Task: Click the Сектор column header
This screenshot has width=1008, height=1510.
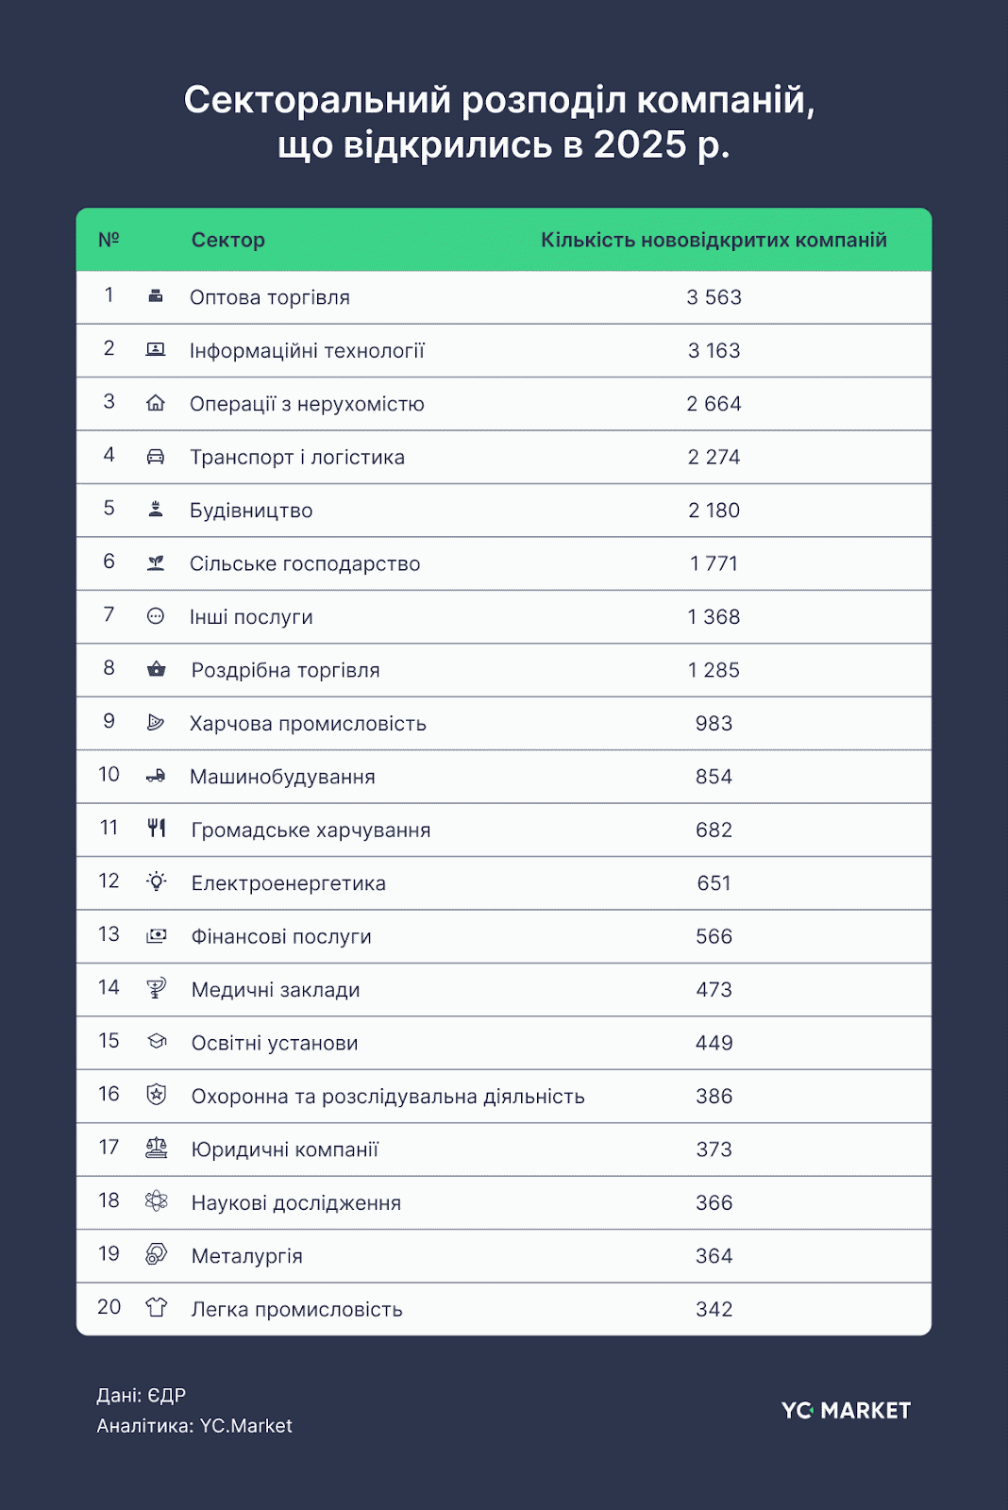Action: pos(227,240)
